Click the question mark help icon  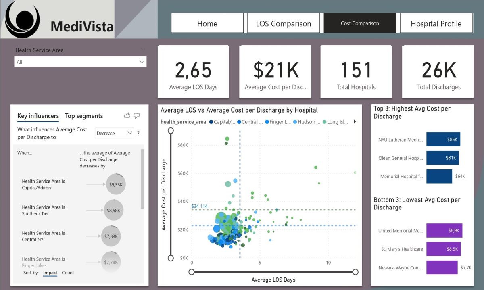click(138, 134)
